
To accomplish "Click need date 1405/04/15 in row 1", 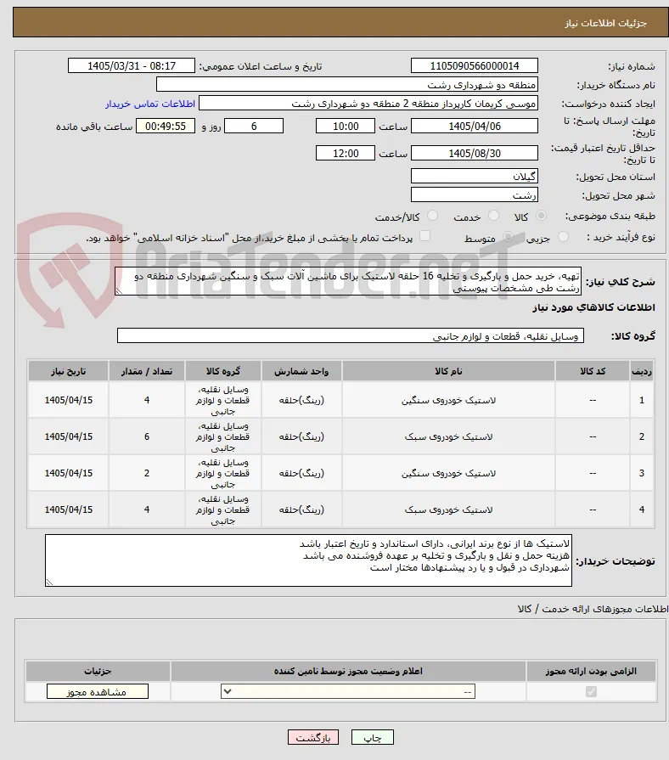I will 68,400.
